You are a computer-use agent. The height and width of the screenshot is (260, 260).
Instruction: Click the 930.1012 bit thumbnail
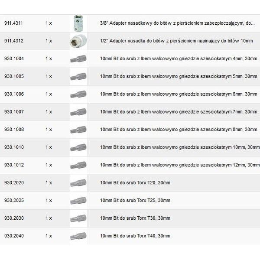point(78,165)
